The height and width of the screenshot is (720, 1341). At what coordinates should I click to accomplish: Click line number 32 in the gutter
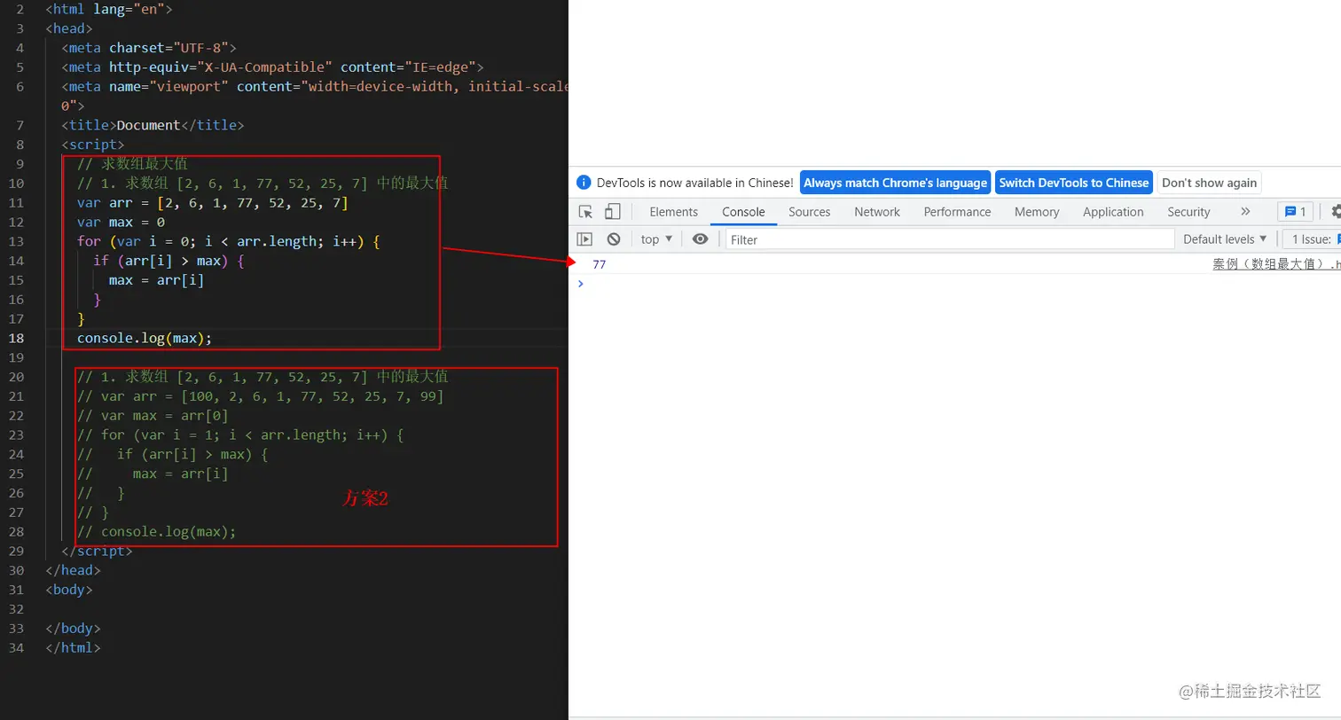tap(17, 609)
